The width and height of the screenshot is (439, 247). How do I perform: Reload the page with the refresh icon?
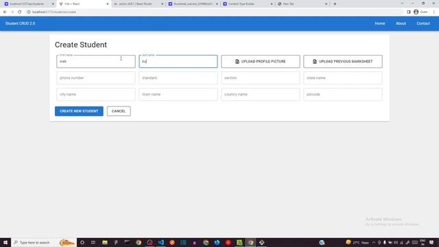(x=20, y=12)
